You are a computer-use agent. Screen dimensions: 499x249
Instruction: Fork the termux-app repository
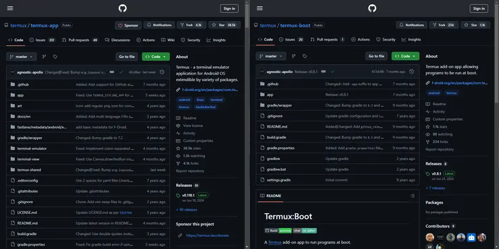tap(192, 25)
